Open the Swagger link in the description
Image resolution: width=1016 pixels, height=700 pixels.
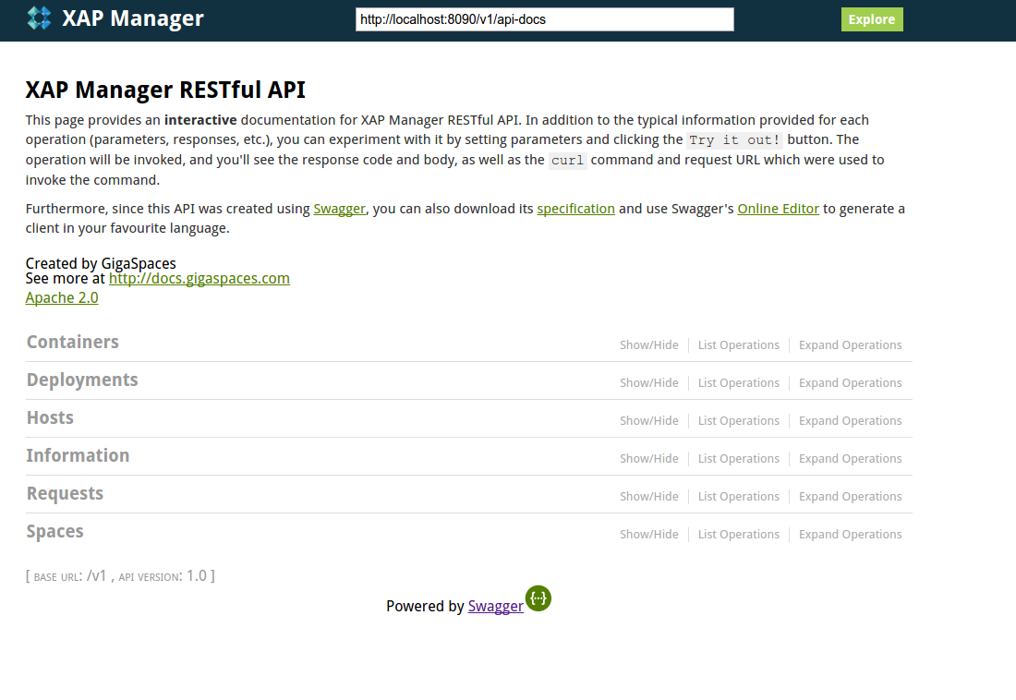pyautogui.click(x=340, y=209)
